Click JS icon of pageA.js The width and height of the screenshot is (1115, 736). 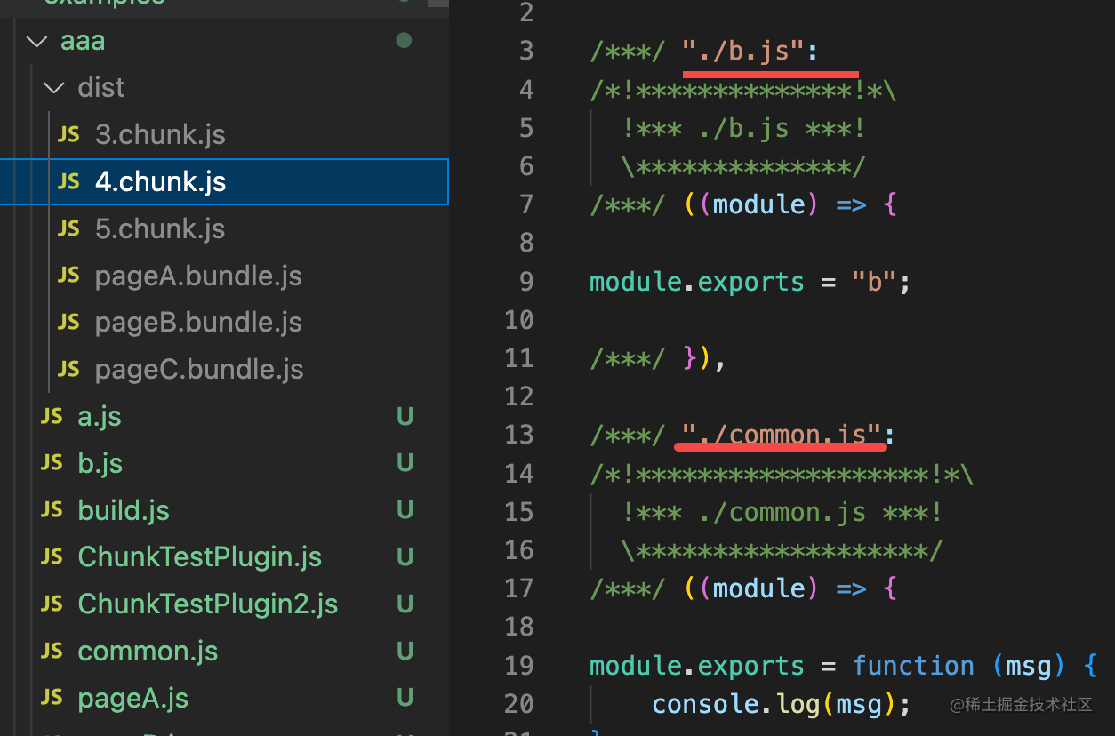pos(52,698)
